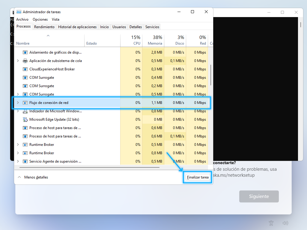This screenshot has height=230, width=307.
Task: Expand the Indizador de Microsoft Windows row
Action: (x=18, y=111)
